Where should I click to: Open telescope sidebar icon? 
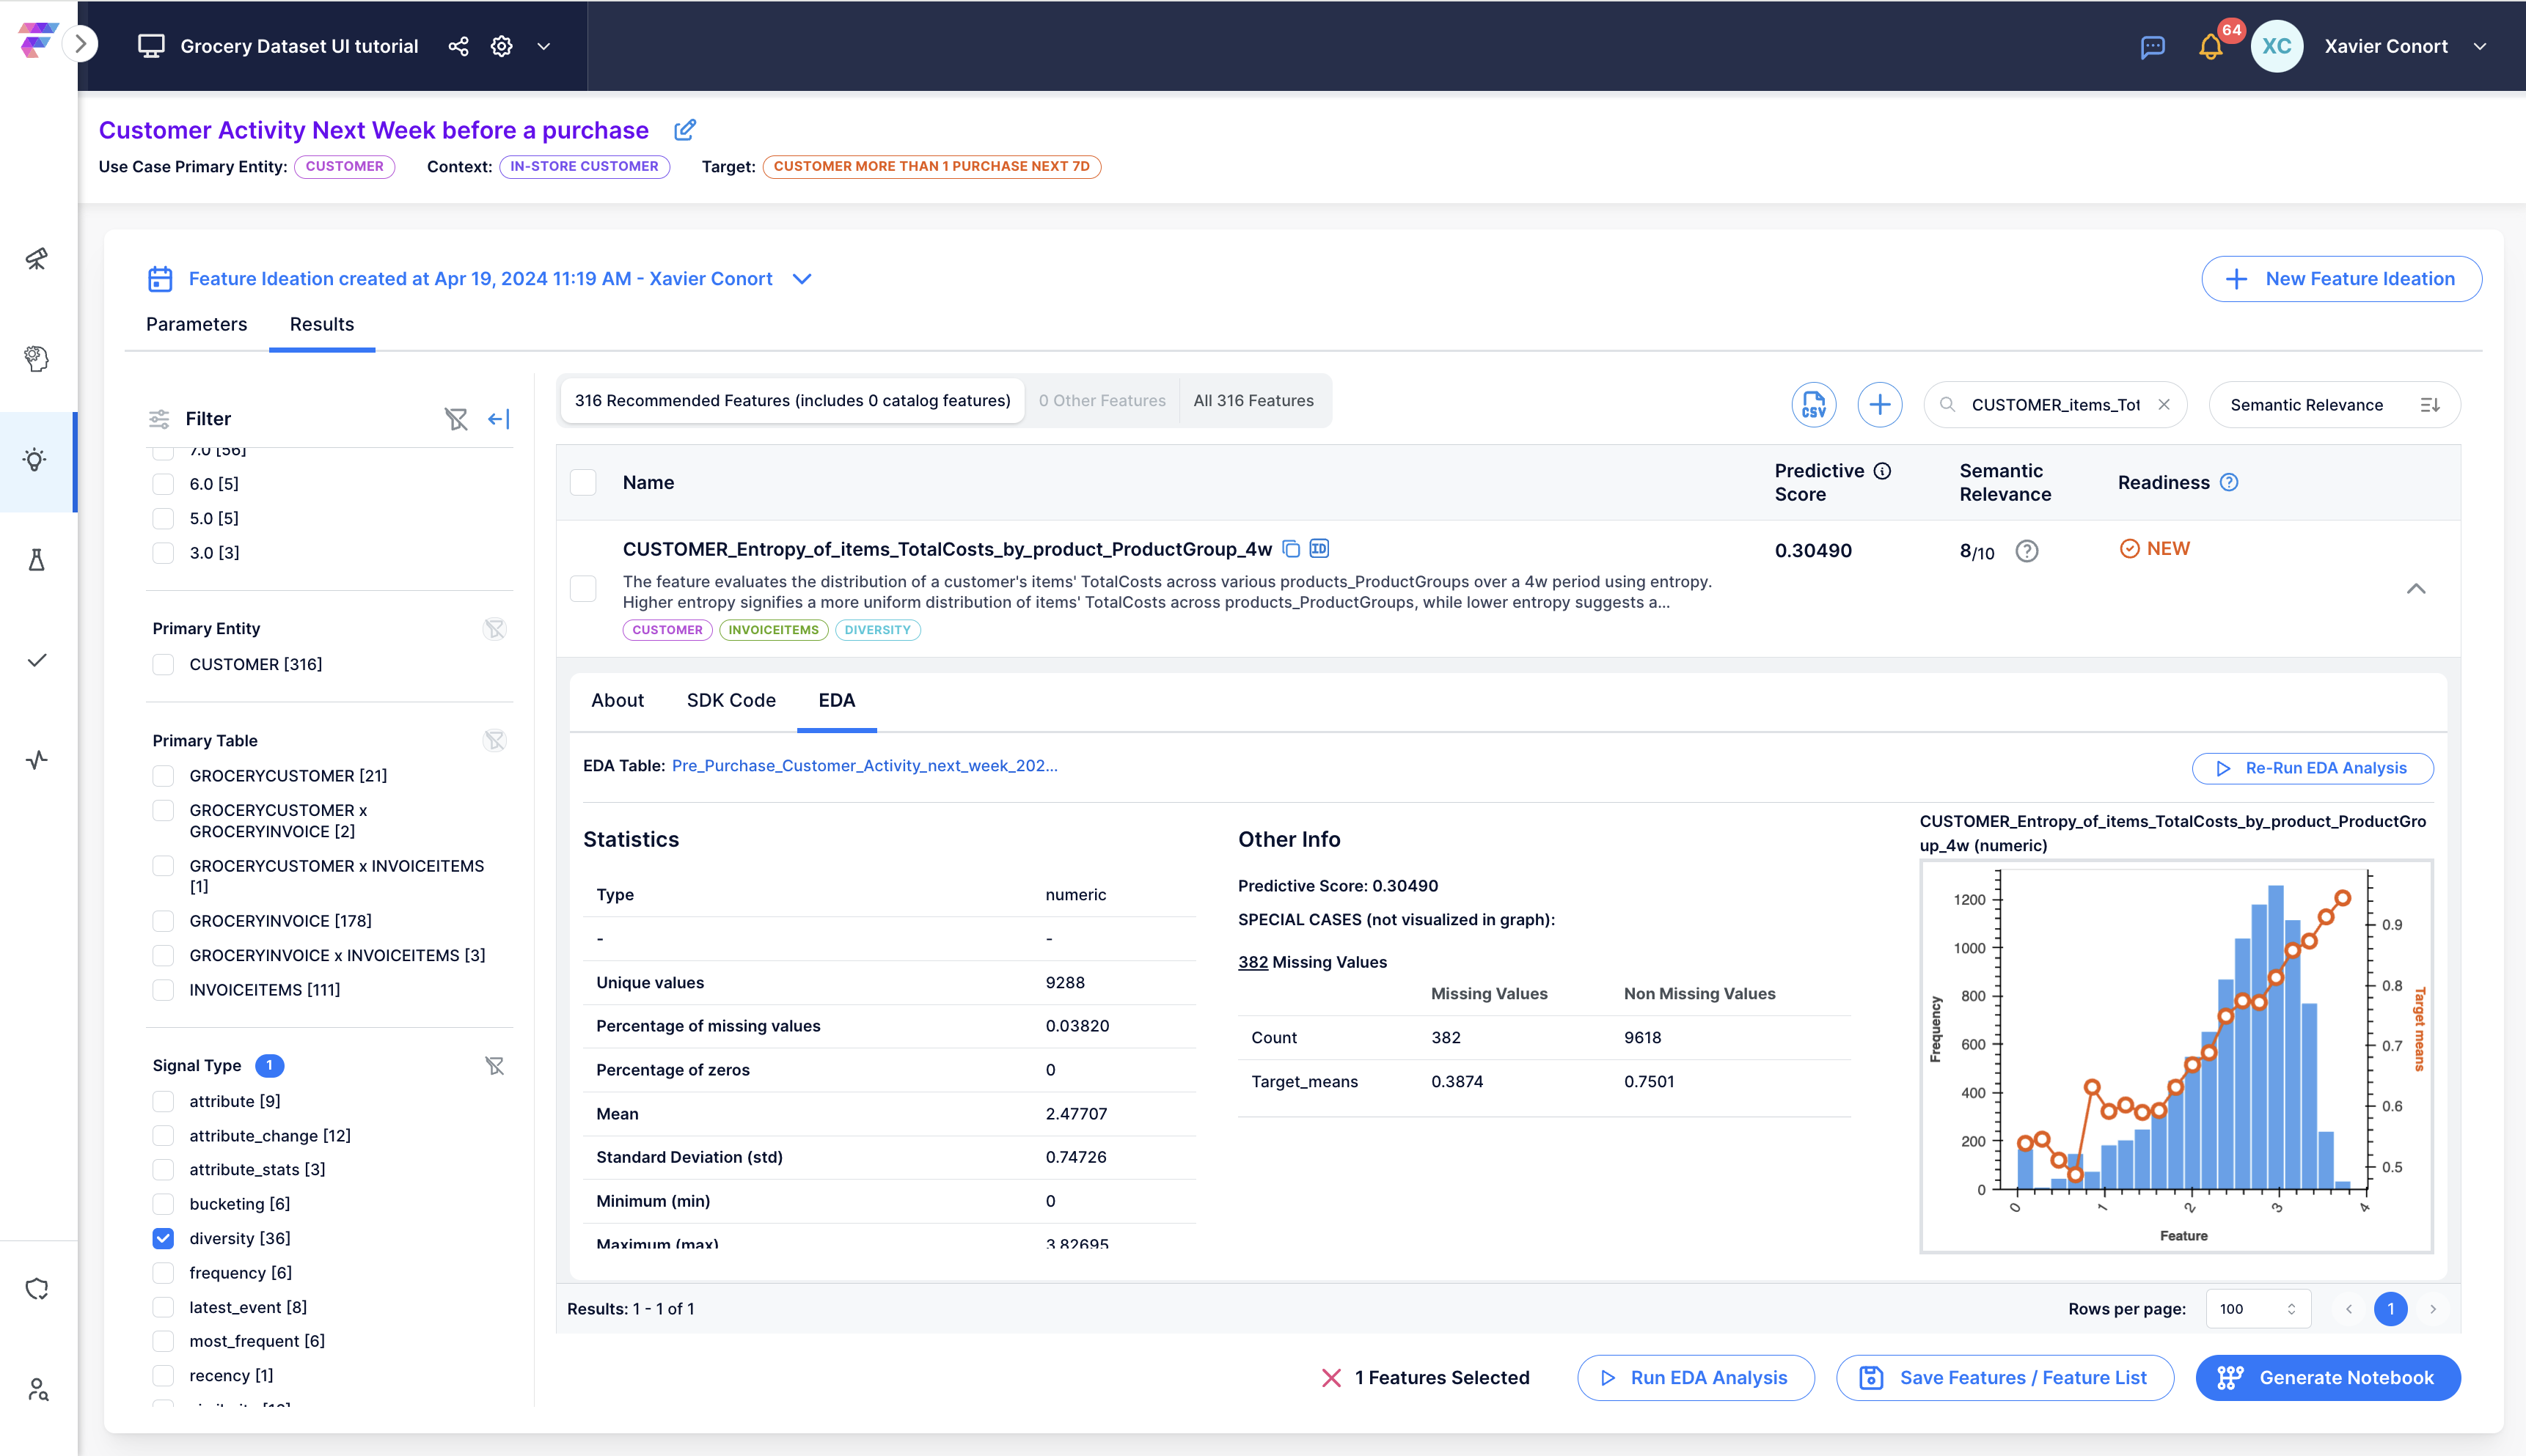37,259
